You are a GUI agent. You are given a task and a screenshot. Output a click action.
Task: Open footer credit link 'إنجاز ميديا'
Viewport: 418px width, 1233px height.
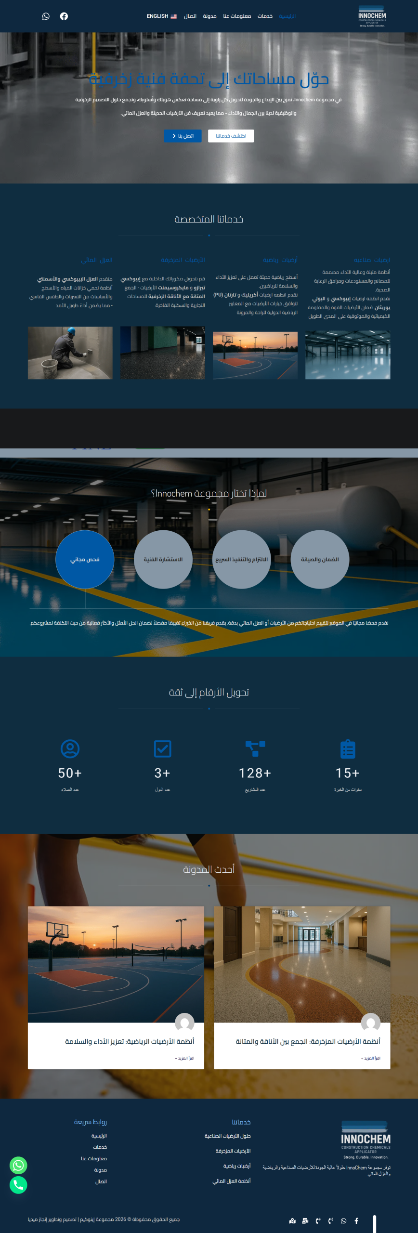pyautogui.click(x=38, y=1220)
